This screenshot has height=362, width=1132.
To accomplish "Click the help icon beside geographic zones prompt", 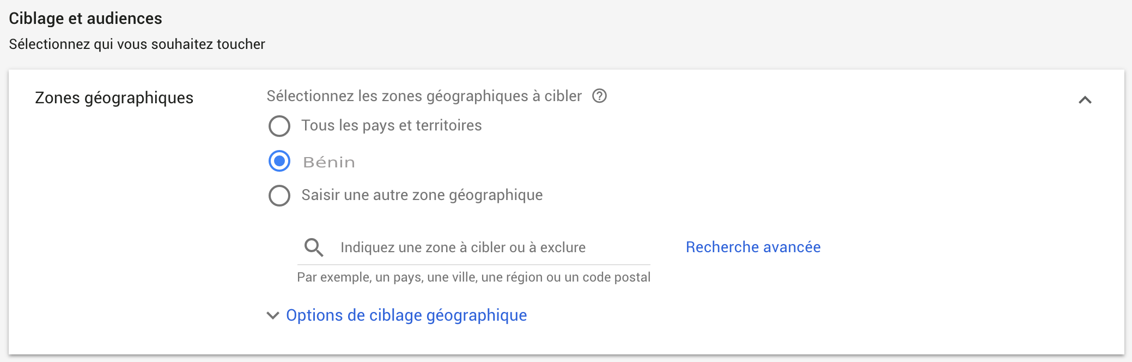I will [x=599, y=96].
